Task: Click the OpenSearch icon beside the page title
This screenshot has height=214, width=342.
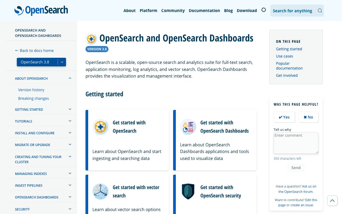Action: [91, 39]
